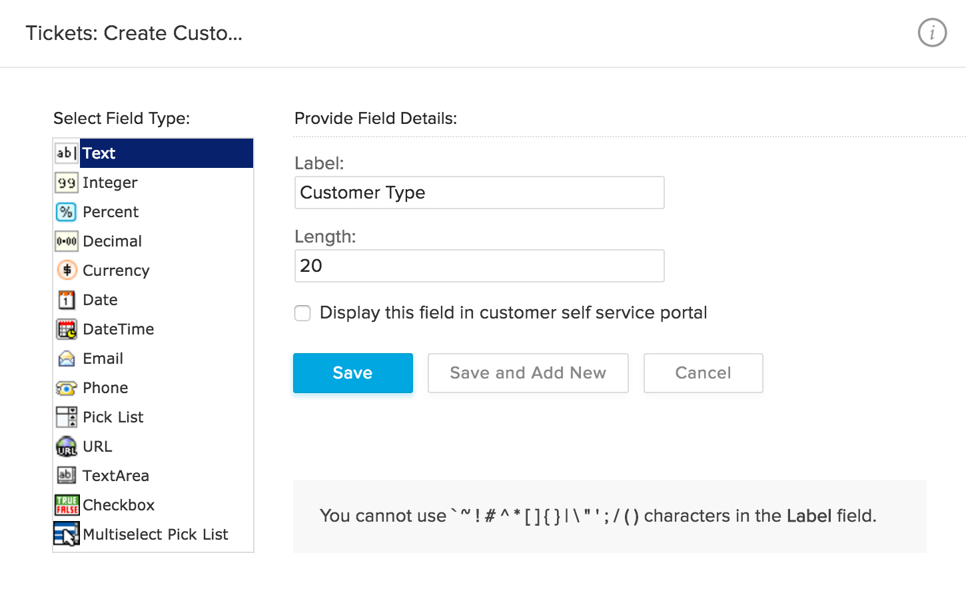Image resolution: width=966 pixels, height=597 pixels.
Task: Click the Cancel button
Action: pos(703,373)
